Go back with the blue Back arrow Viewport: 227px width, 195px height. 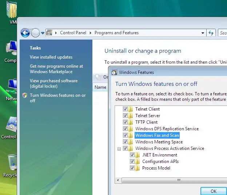point(25,33)
